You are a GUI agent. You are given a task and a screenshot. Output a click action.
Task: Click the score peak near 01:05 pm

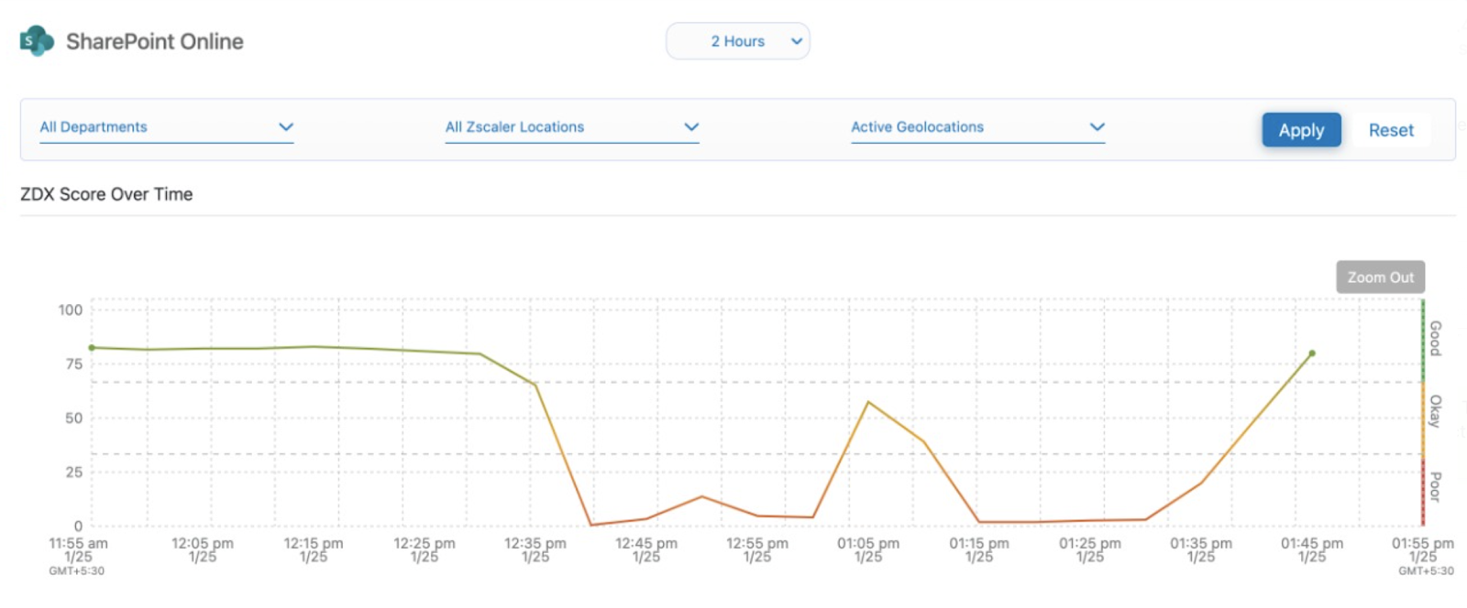click(x=868, y=402)
